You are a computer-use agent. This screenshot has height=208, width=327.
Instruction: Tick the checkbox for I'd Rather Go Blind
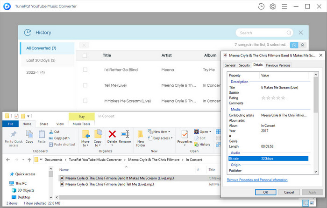pos(85,70)
